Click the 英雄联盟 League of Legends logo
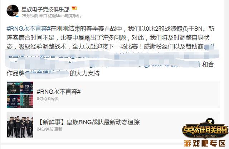This screenshot has height=149, width=229. (205, 131)
